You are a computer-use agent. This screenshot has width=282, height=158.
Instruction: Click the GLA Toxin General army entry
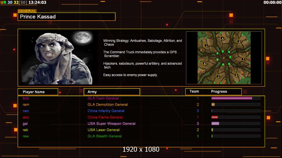[x=103, y=98]
